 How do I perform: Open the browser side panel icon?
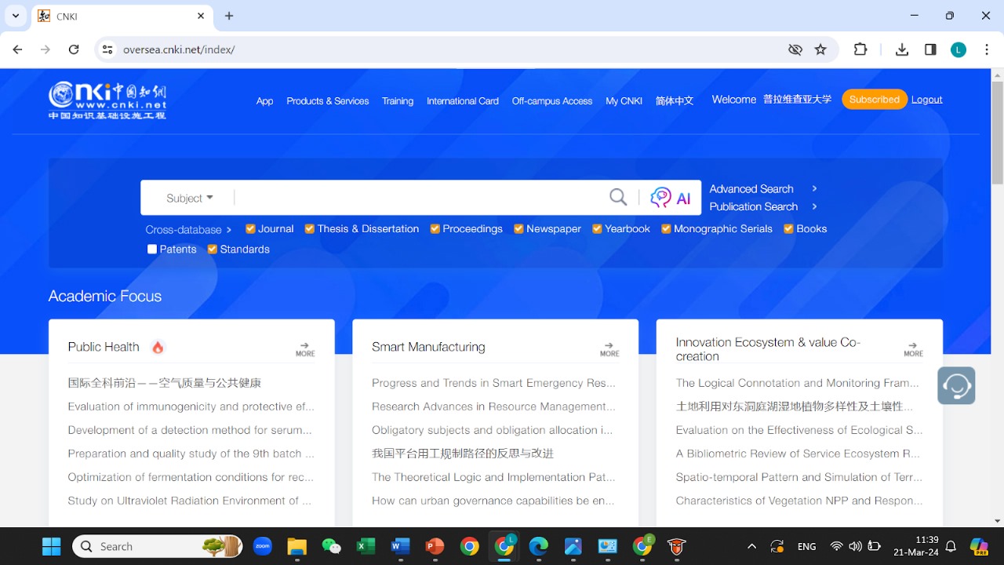pos(930,49)
